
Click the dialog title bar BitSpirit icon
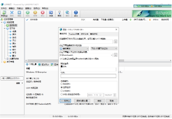(61, 30)
